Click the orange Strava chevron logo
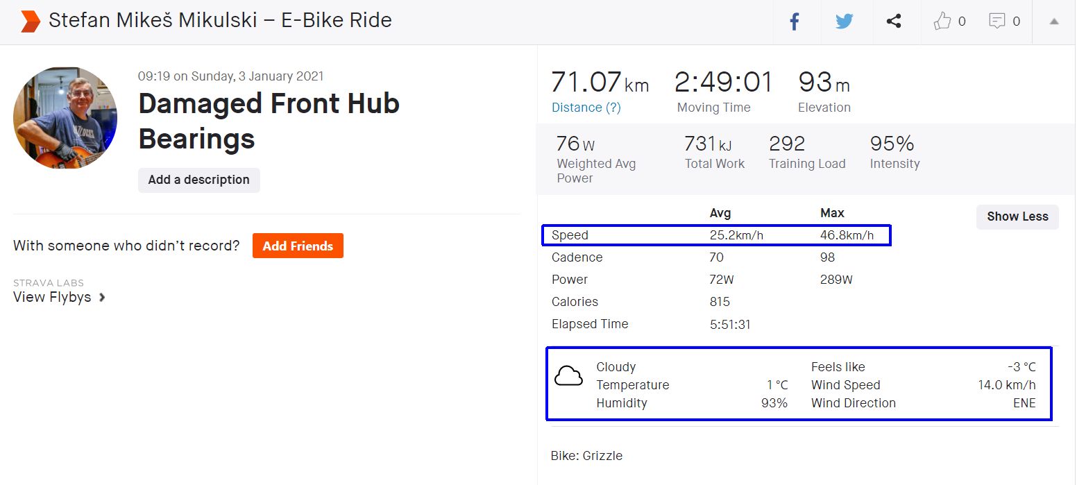This screenshot has width=1077, height=485. [x=30, y=22]
